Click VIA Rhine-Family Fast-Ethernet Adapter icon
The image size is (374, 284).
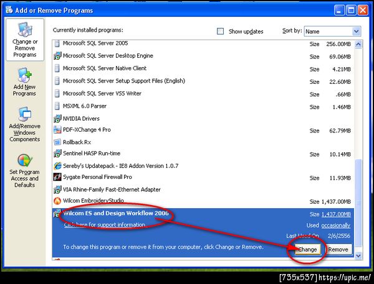[x=57, y=190]
